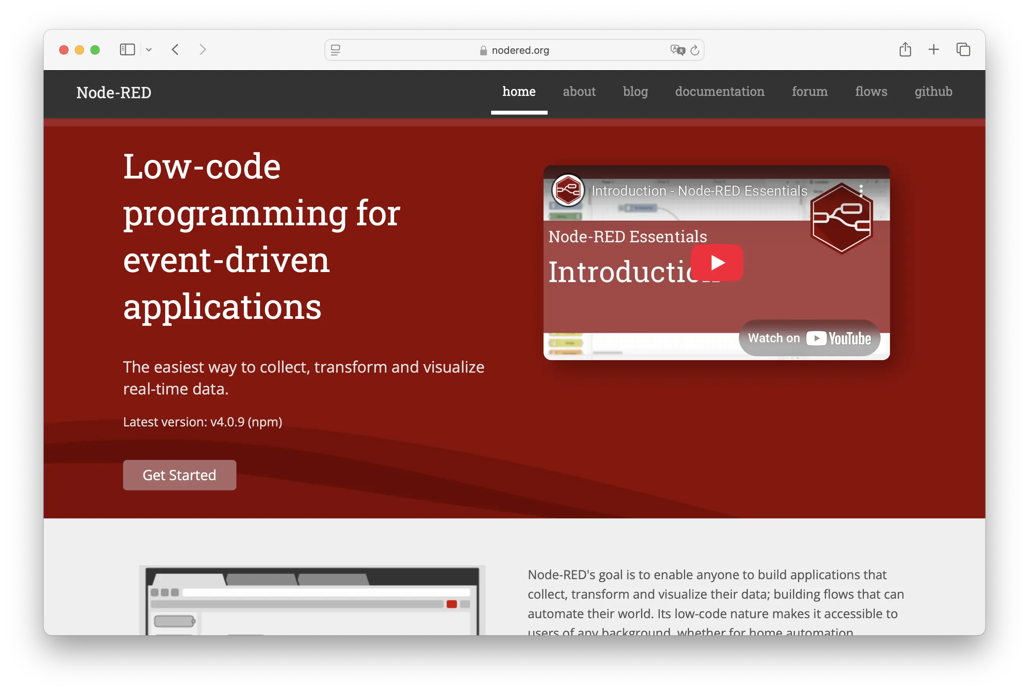Show all open tabs overview
Screen dimensions: 1029x693
[x=963, y=49]
